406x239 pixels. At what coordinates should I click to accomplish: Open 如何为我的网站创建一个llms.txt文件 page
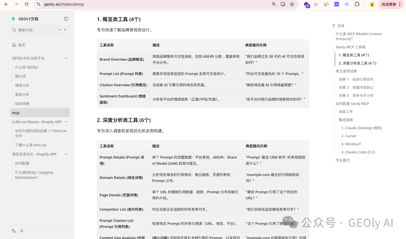(41, 133)
